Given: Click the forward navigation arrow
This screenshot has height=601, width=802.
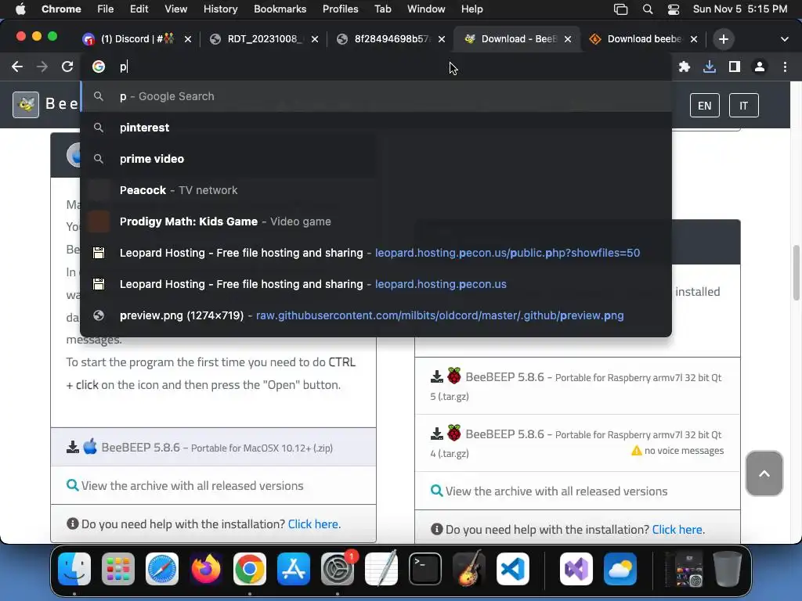Looking at the screenshot, I should (42, 67).
